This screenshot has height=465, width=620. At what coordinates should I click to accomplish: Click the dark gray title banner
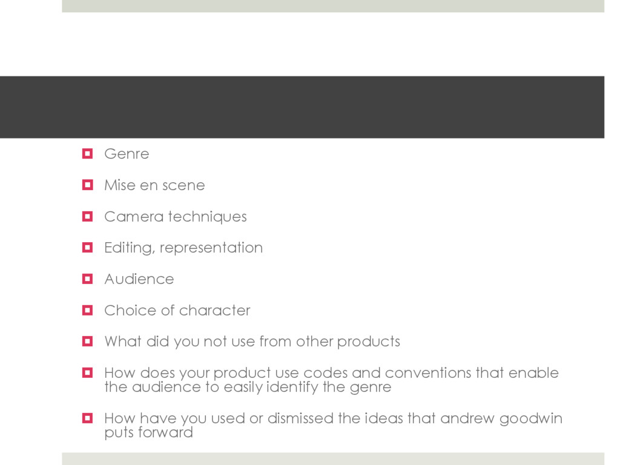[x=302, y=107]
